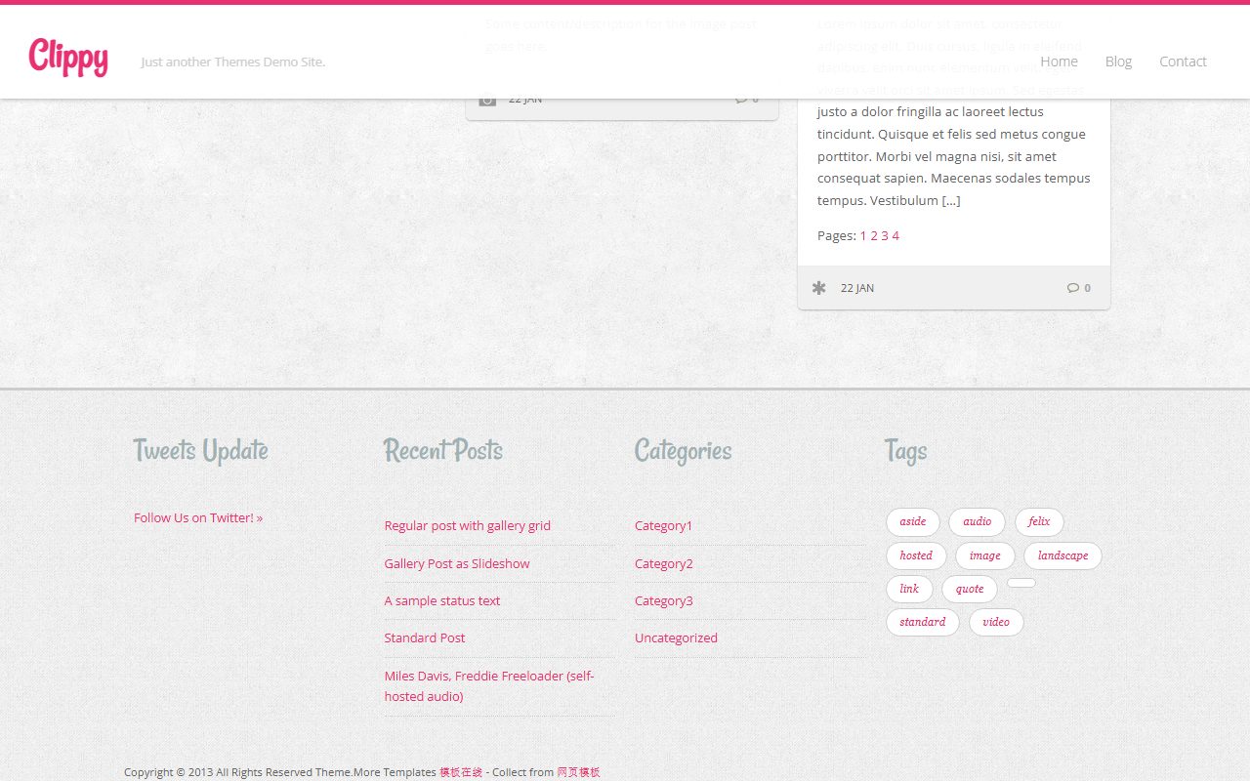Viewport: 1250px width, 781px height.
Task: Click the first Chinese link in the footer copyright
Action: [461, 772]
